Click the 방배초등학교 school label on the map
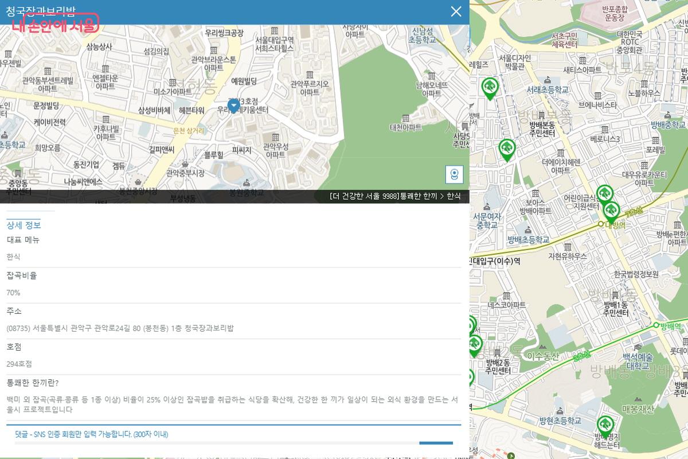688x459 pixels. click(x=528, y=239)
